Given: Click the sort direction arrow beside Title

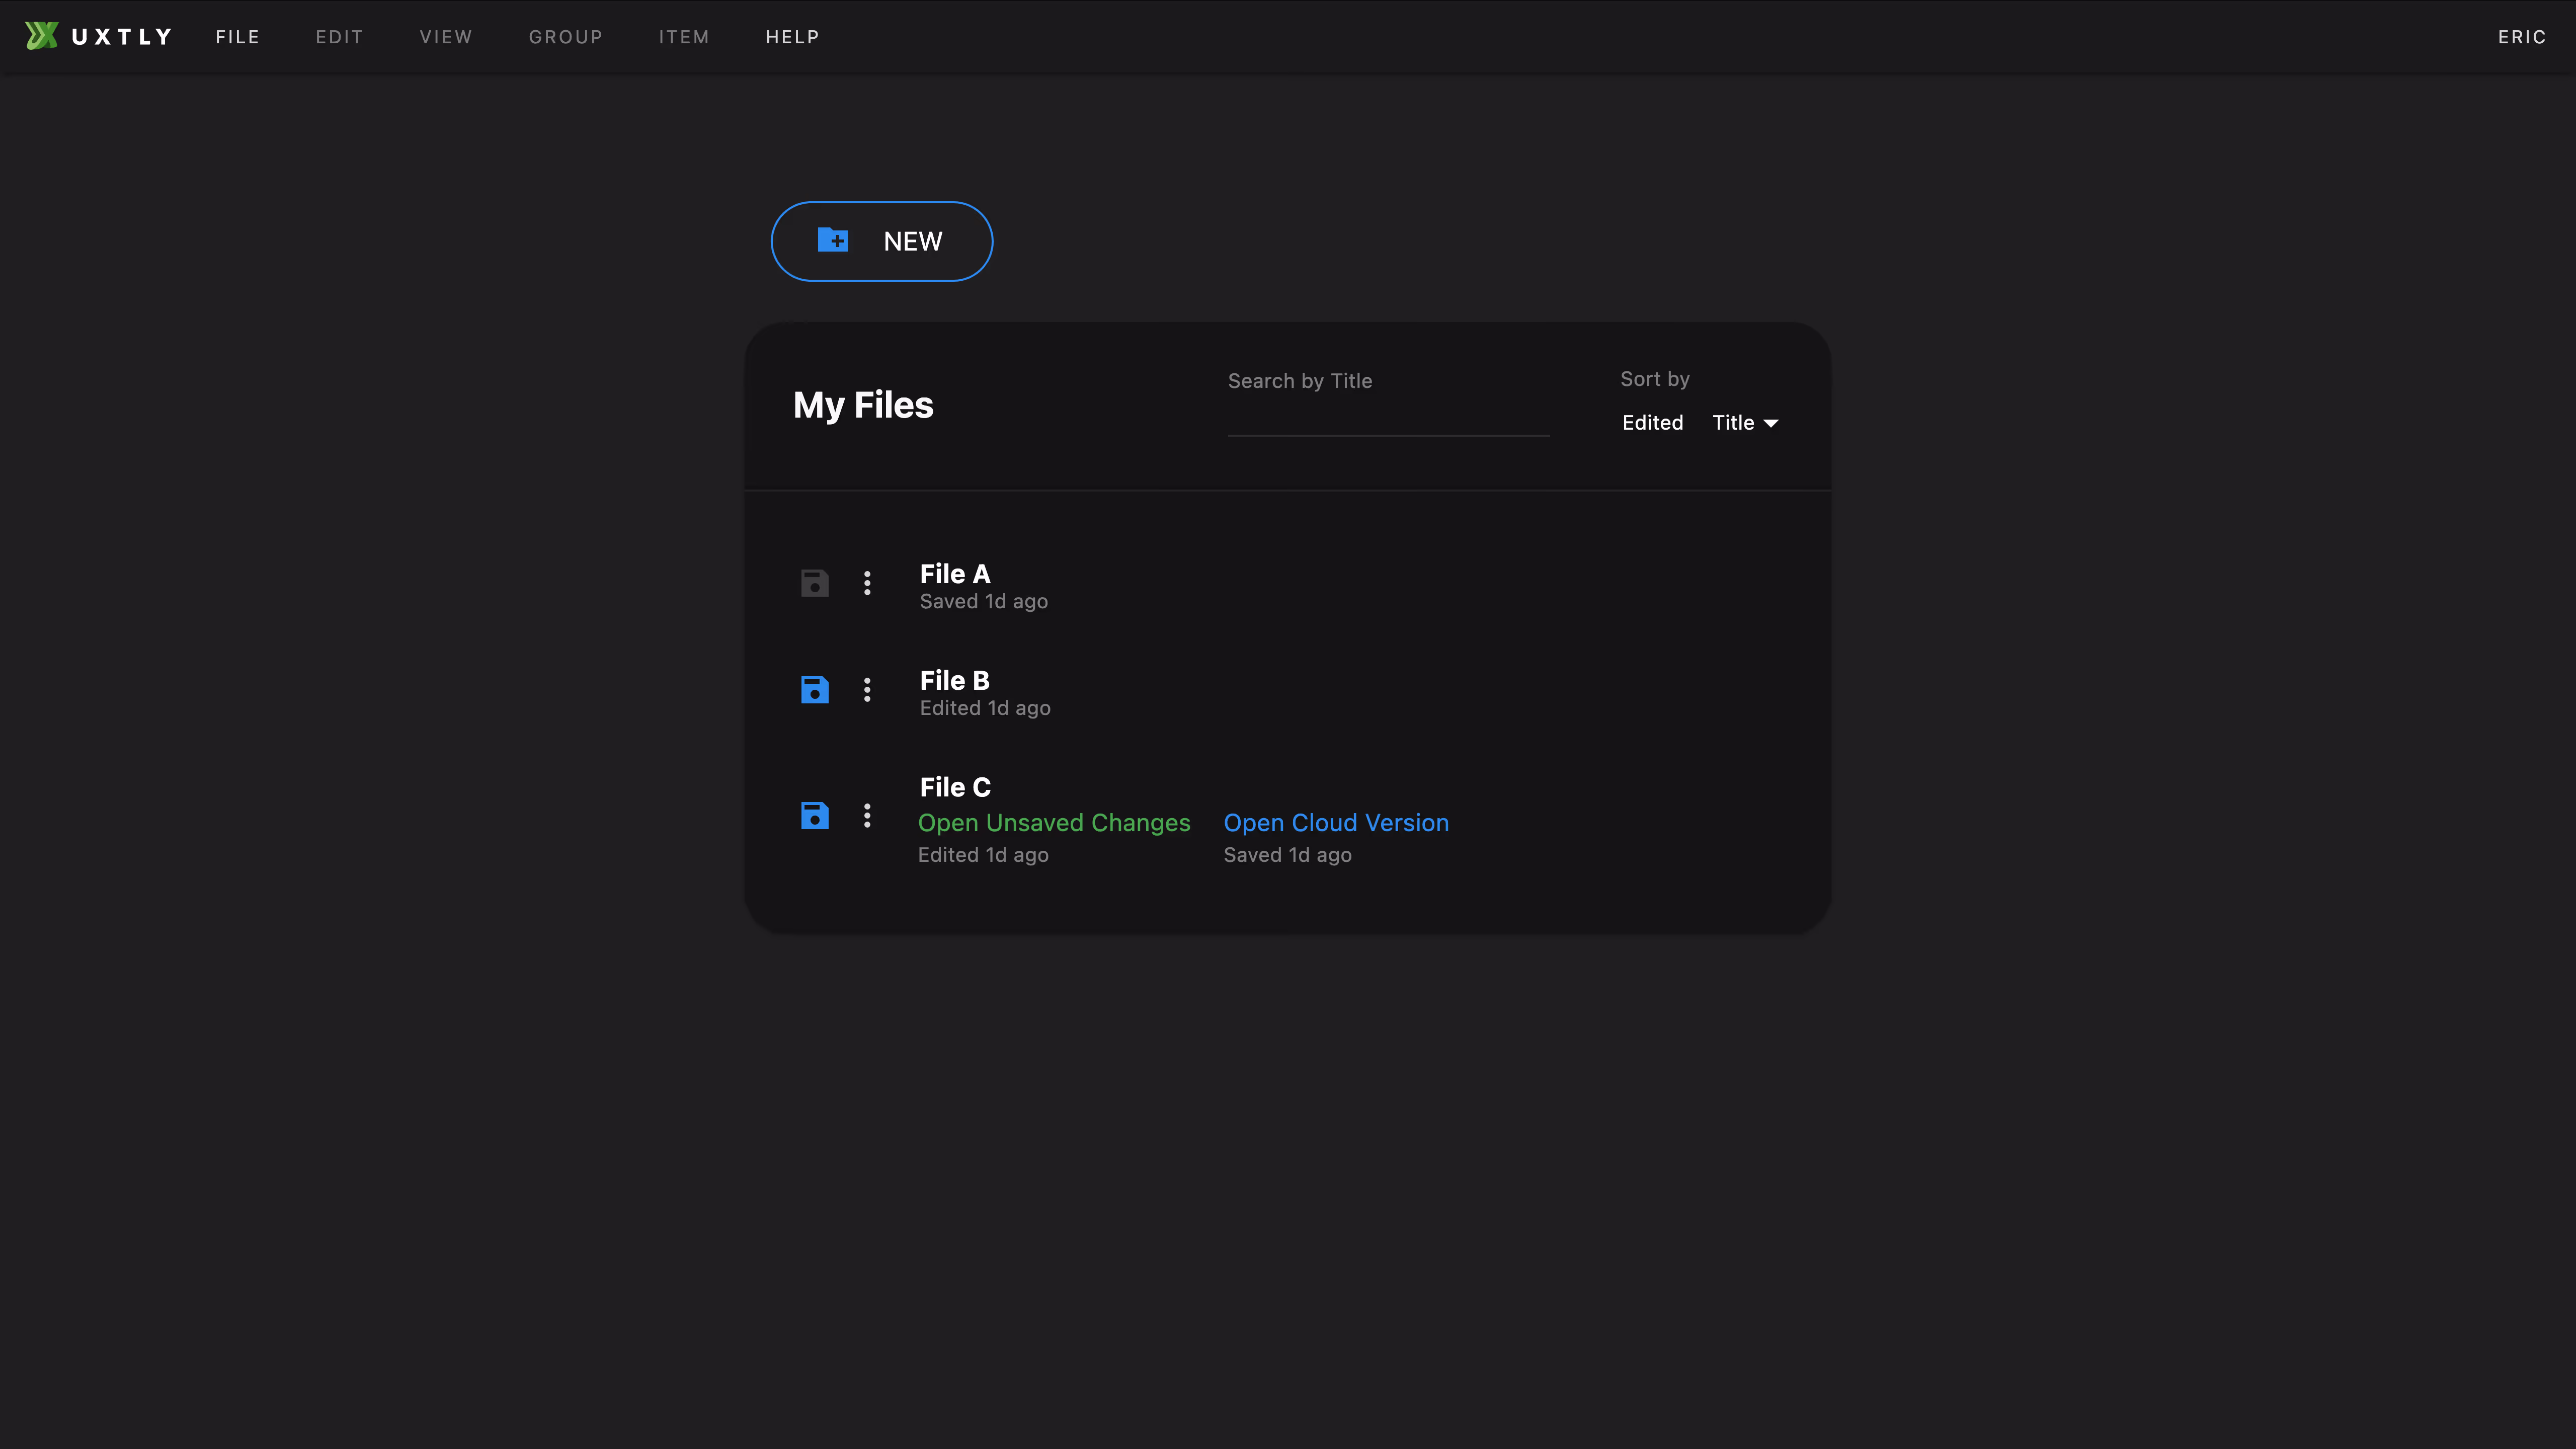Looking at the screenshot, I should pyautogui.click(x=1771, y=424).
